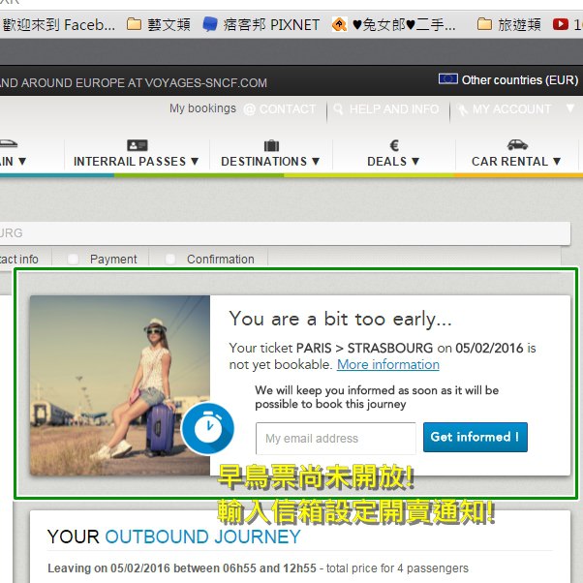Click the MY ACCOUNT key icon
583x583 pixels.
tap(462, 109)
